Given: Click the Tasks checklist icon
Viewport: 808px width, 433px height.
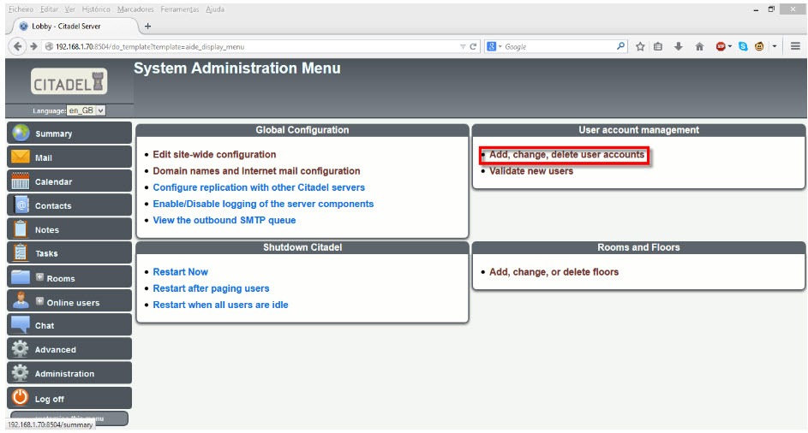Looking at the screenshot, I should (21, 253).
